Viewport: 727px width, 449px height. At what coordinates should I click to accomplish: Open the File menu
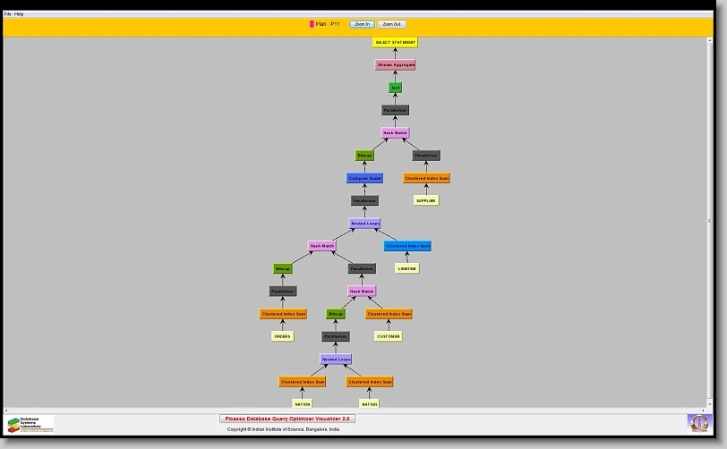(x=8, y=14)
